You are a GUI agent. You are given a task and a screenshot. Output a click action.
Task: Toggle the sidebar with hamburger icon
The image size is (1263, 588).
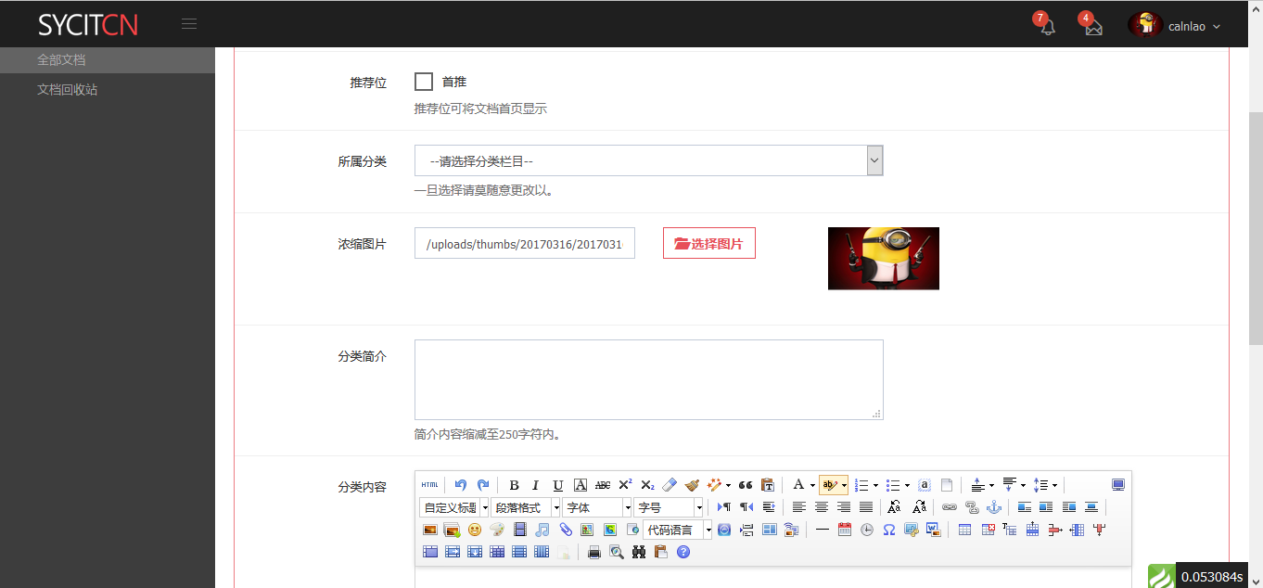[189, 24]
